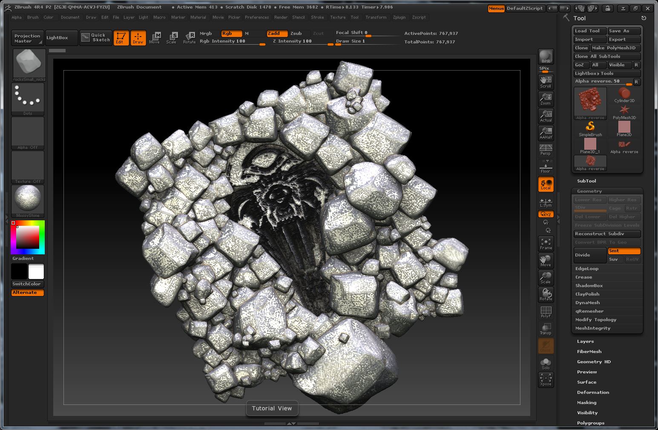The image size is (658, 430).
Task: Toggle Transp transparency mode
Action: [x=546, y=329]
